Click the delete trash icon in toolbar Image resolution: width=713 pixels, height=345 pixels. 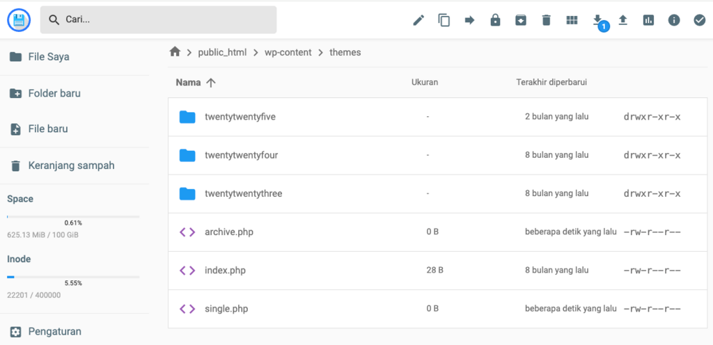pos(546,20)
